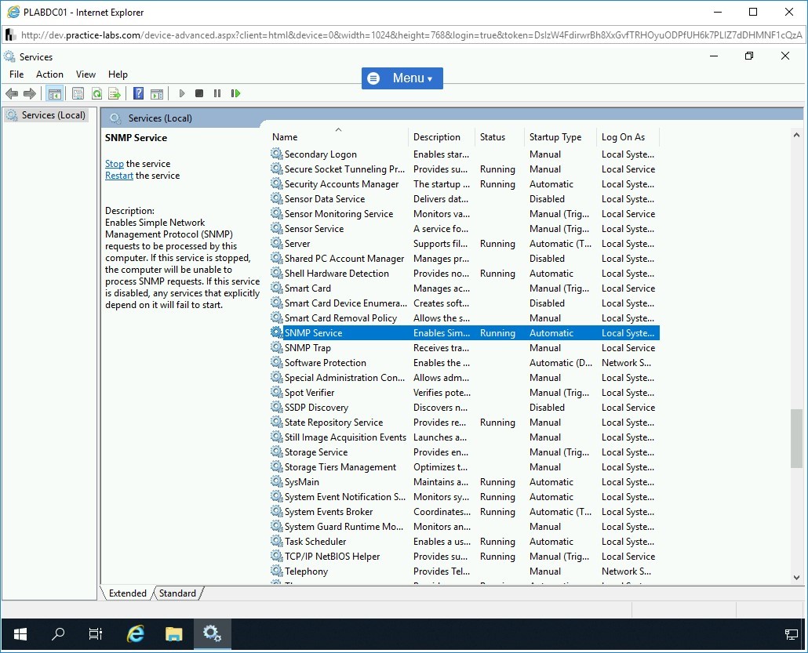Select Services (Local) in the console tree
808x653 pixels.
click(53, 115)
